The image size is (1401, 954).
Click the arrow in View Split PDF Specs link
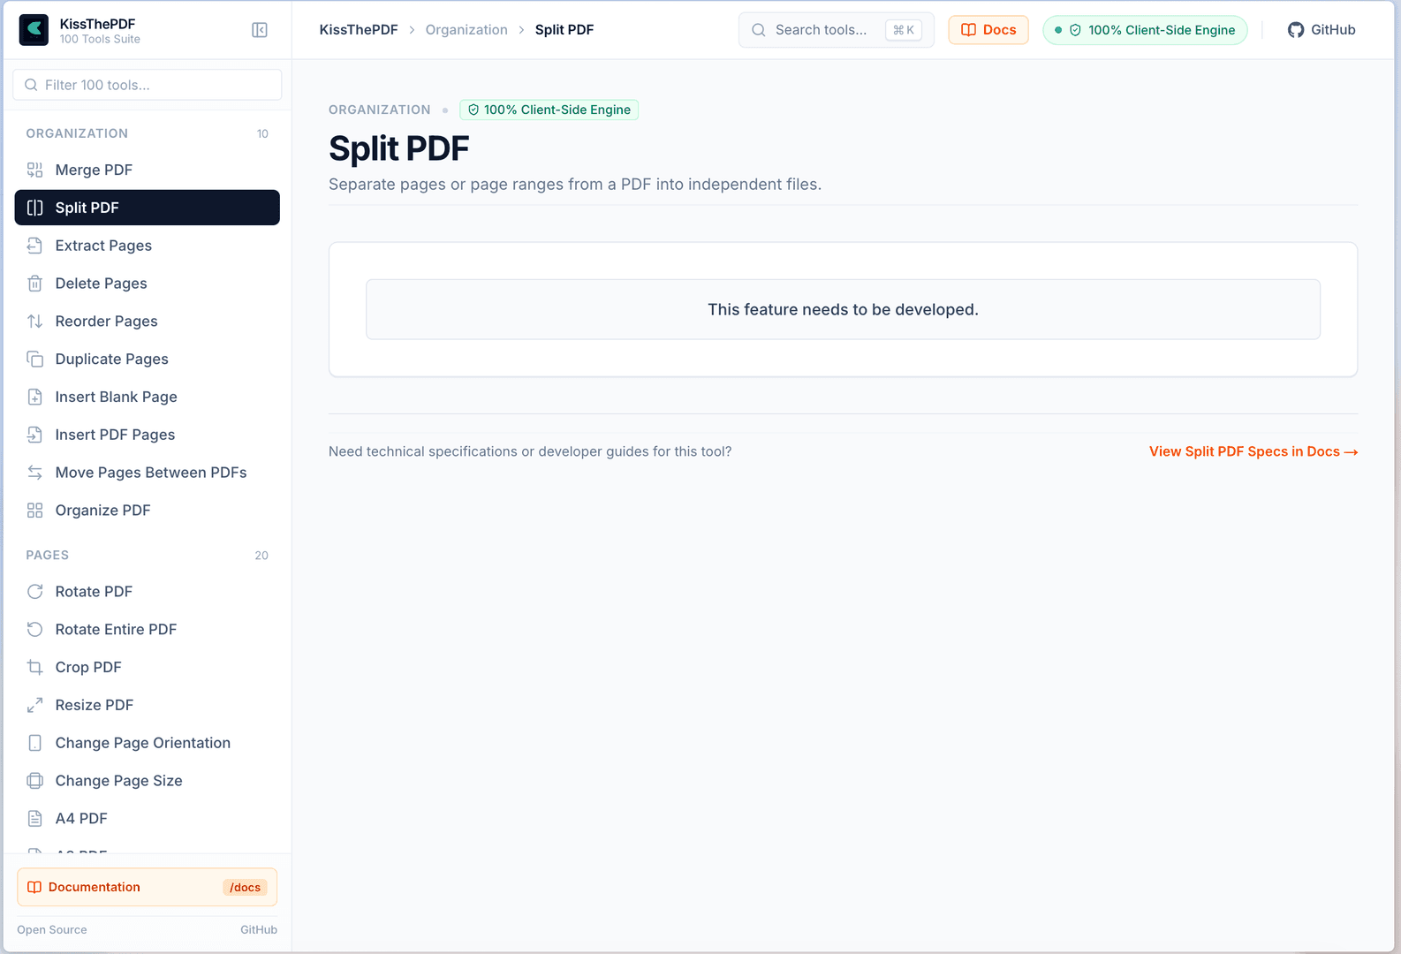point(1351,451)
